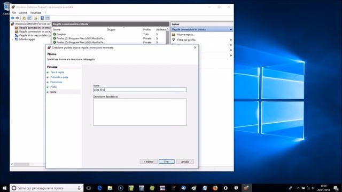Screen dimensions: 342x192
Task: Click the Nome wizard step
Action: coord(53,92)
